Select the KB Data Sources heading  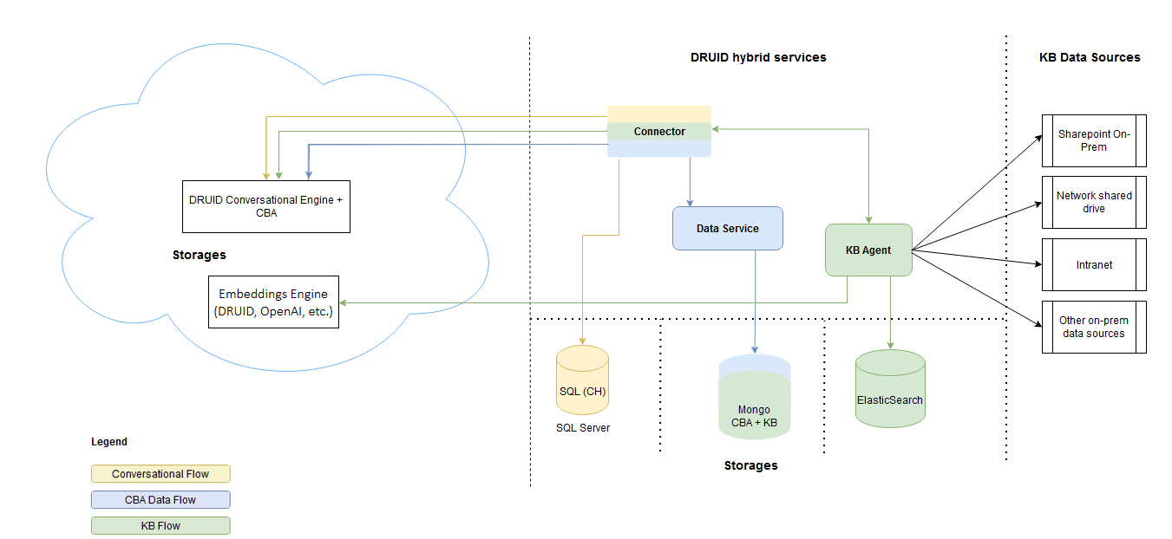(x=1090, y=57)
